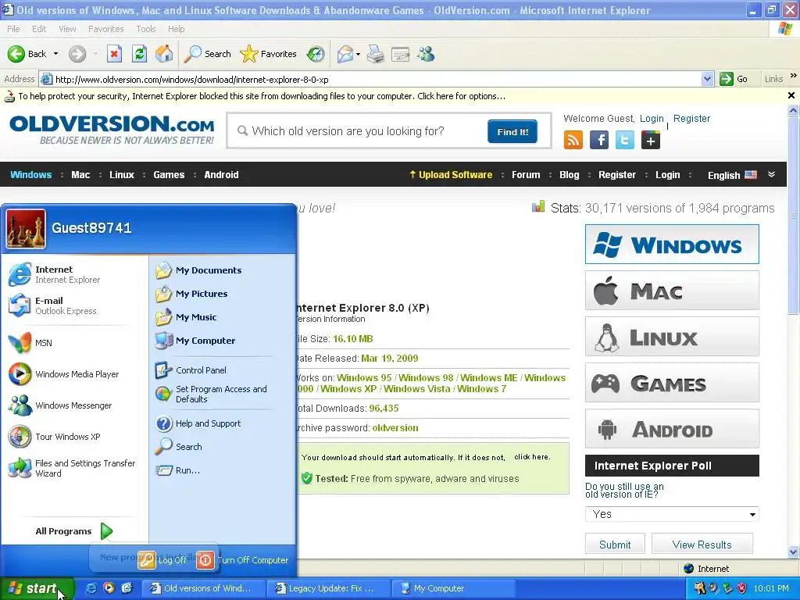Click the Find It! button
This screenshot has height=600, width=800.
click(x=512, y=131)
